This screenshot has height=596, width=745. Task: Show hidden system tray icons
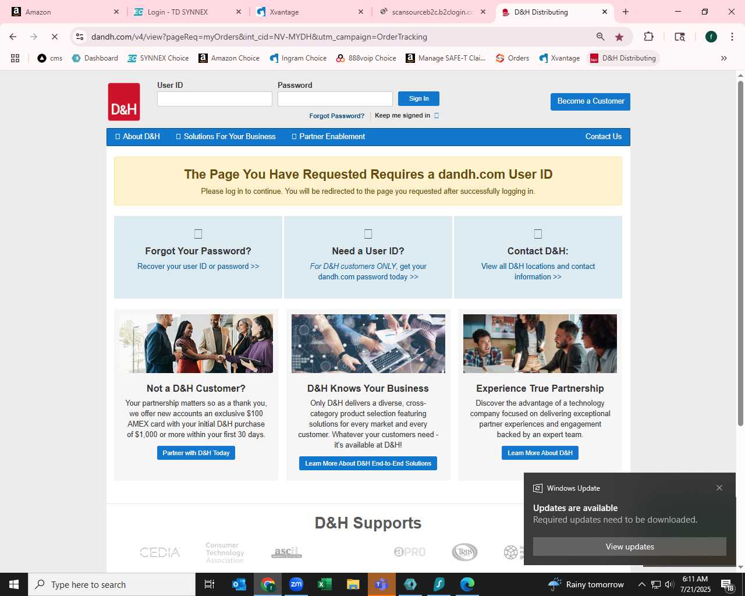pyautogui.click(x=641, y=584)
